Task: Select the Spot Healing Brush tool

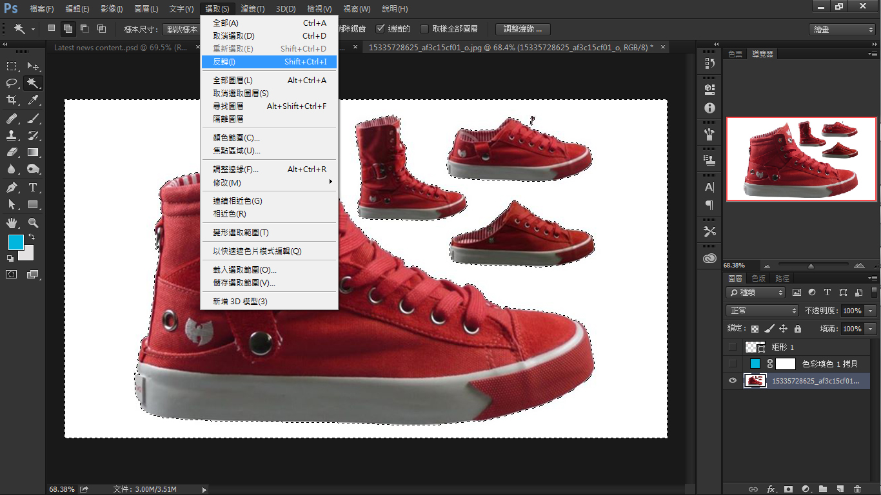Action: click(x=12, y=119)
